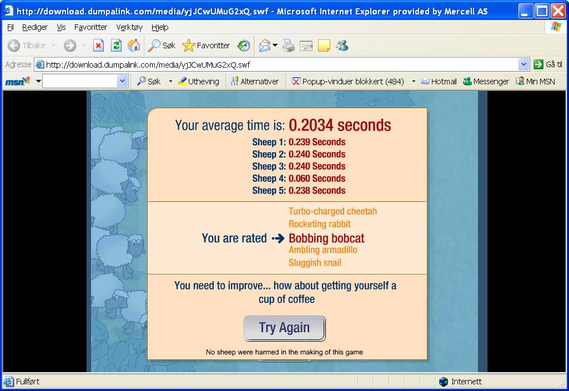Click the Sheep 4: 0.060 Seconds row
Screen dimensions: 569x391
pyautogui.click(x=299, y=179)
